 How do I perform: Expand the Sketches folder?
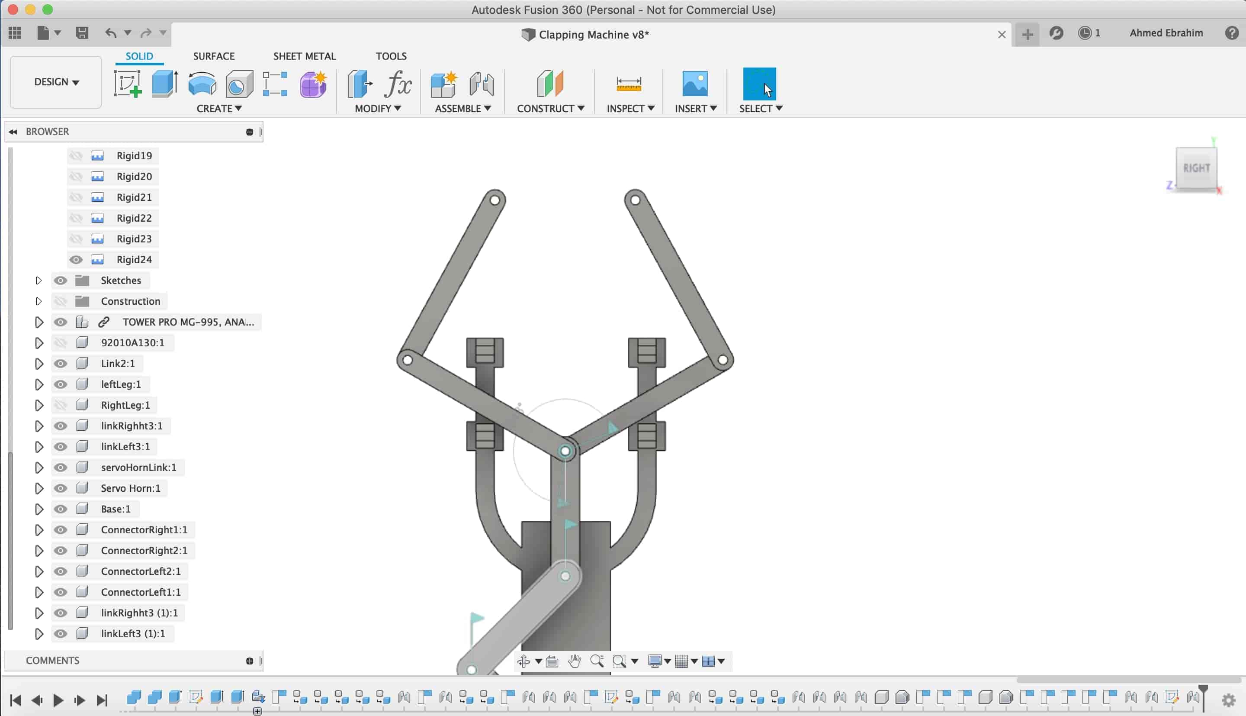(39, 281)
